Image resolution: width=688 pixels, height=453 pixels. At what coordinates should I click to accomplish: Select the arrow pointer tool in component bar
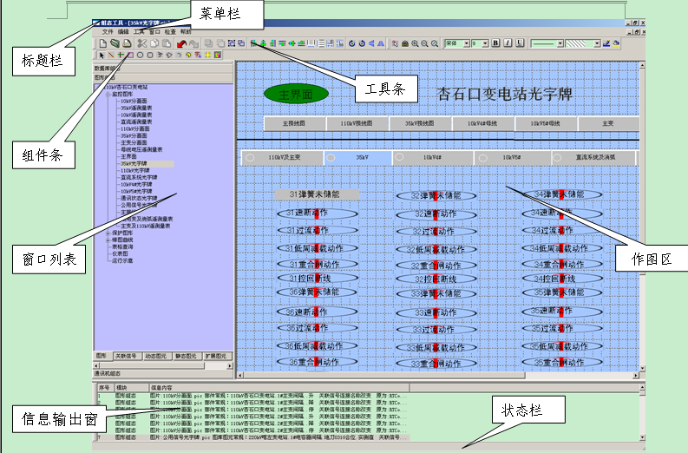101,55
